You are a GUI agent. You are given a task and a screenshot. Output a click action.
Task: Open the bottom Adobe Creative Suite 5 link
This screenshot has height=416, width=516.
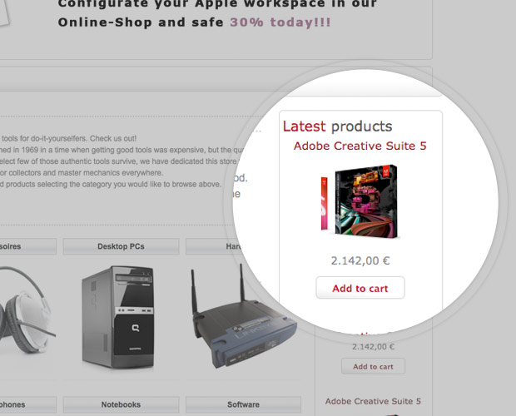[x=373, y=401]
